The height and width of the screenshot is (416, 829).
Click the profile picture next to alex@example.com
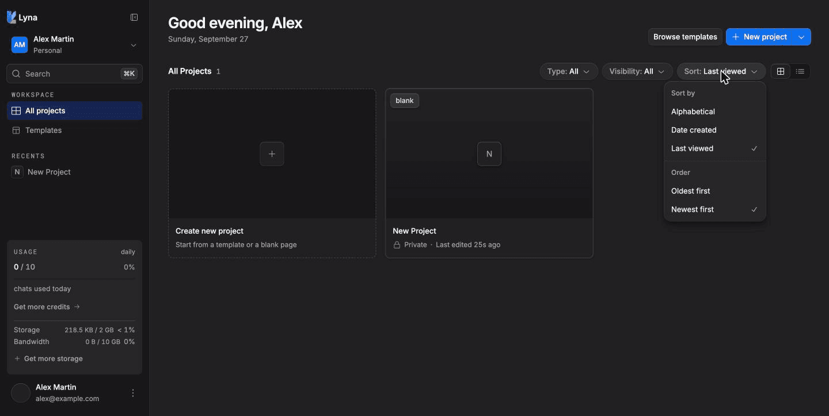point(21,393)
